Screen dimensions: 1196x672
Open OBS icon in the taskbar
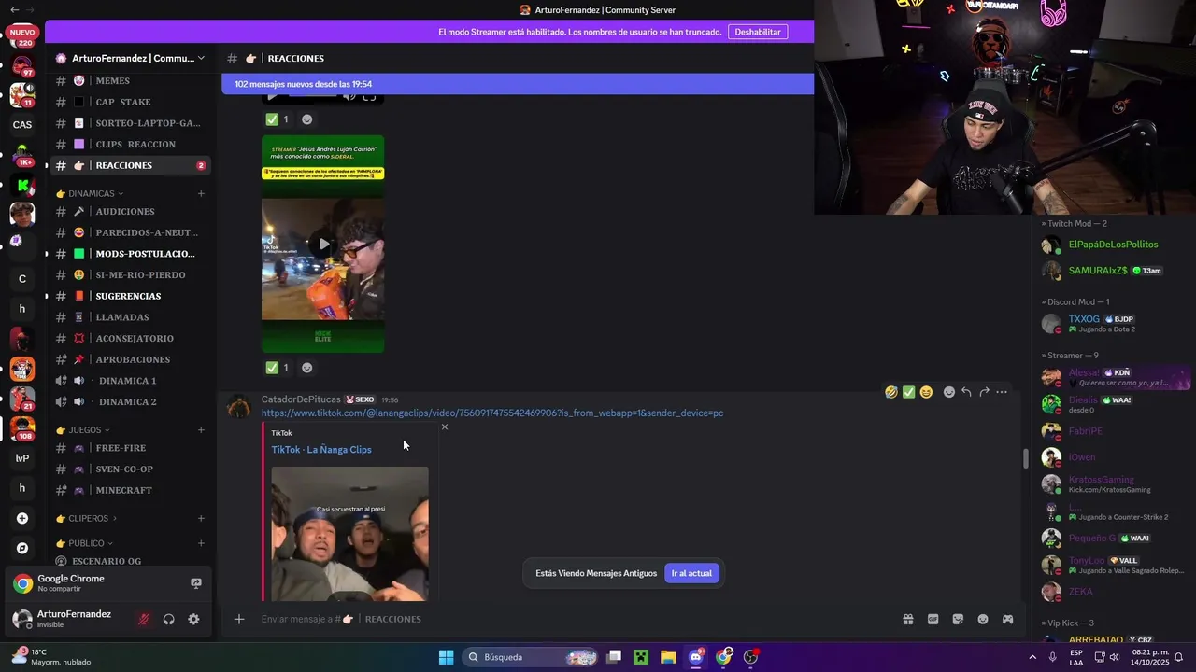coord(750,657)
